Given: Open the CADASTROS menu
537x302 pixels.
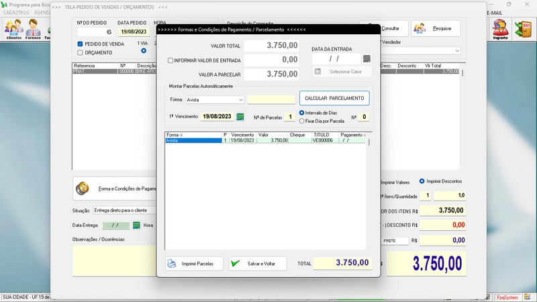Looking at the screenshot, I should pos(16,13).
